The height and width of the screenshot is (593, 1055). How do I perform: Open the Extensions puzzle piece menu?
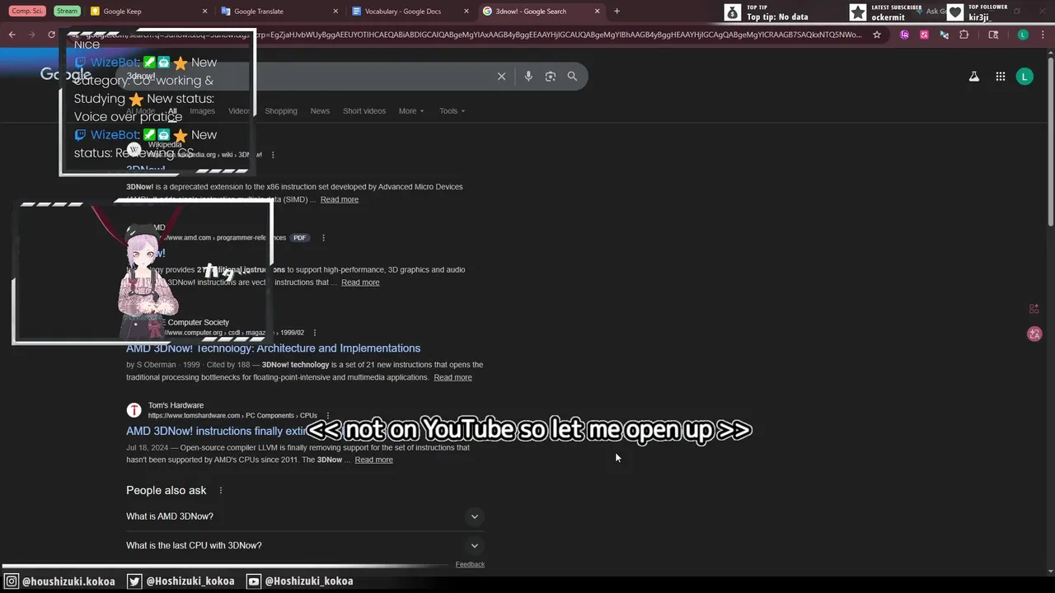(964, 35)
